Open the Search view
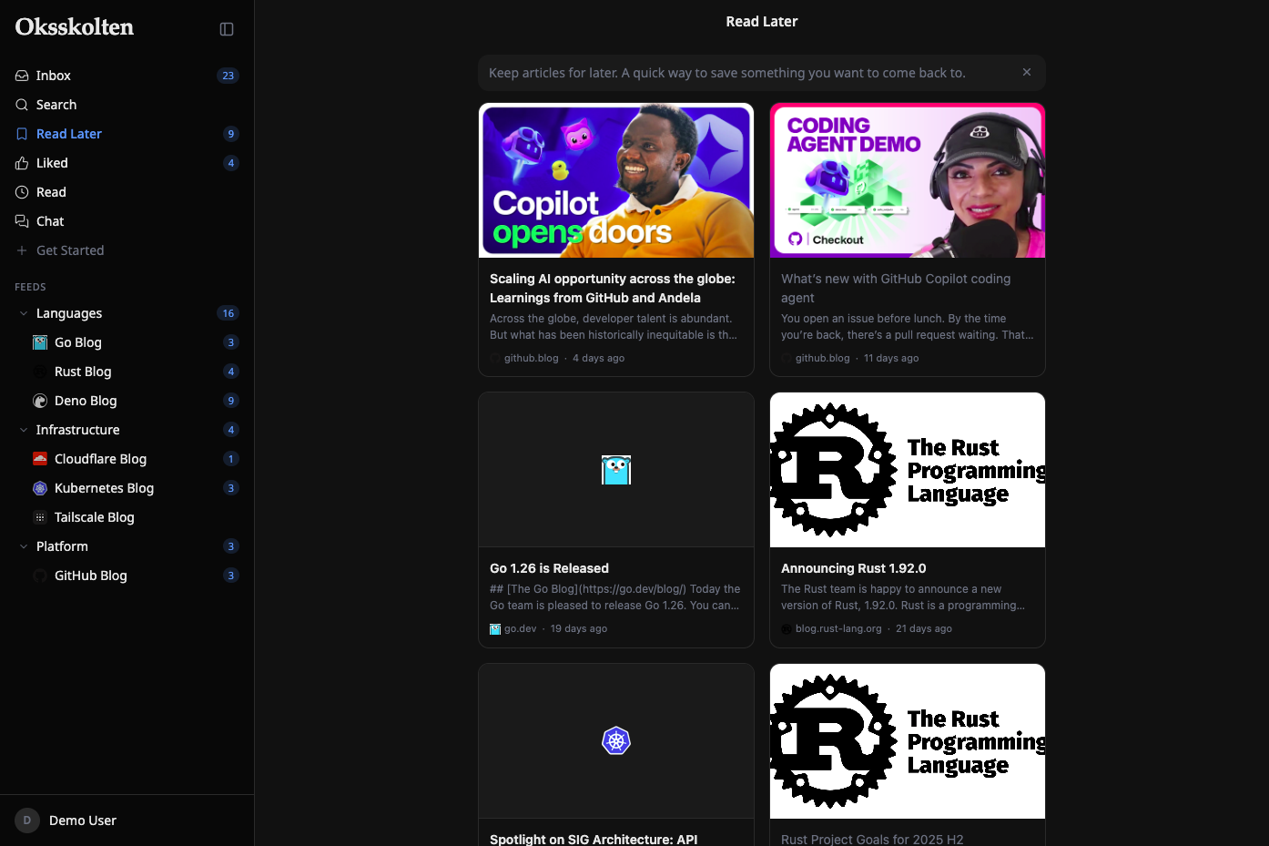This screenshot has height=846, width=1269. 127,105
